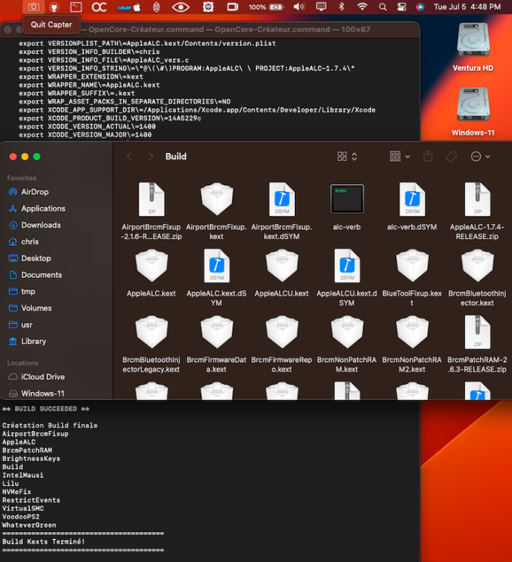Select alc-verb.dSYM file
The width and height of the screenshot is (512, 562).
pyautogui.click(x=412, y=207)
